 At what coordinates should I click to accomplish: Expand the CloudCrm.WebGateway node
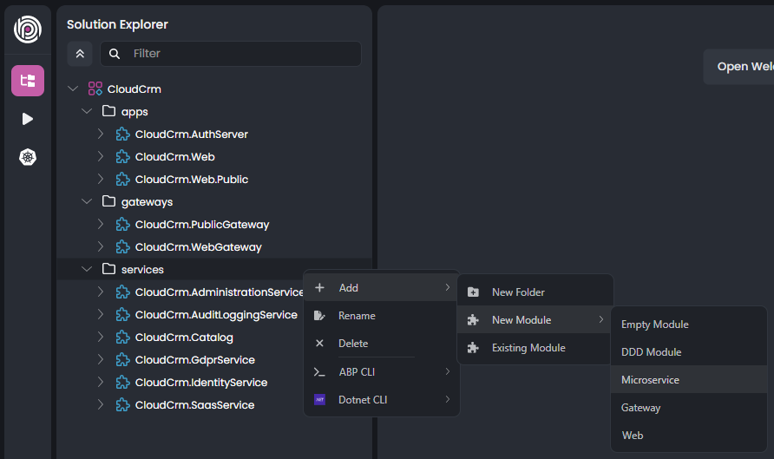point(101,246)
